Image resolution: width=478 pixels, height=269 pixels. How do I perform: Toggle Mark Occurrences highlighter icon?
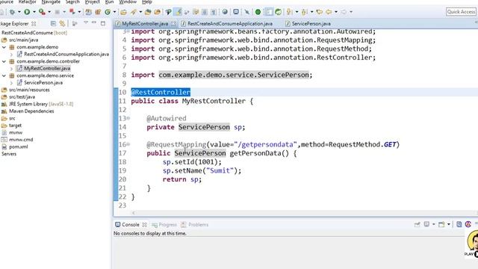pyautogui.click(x=178, y=12)
